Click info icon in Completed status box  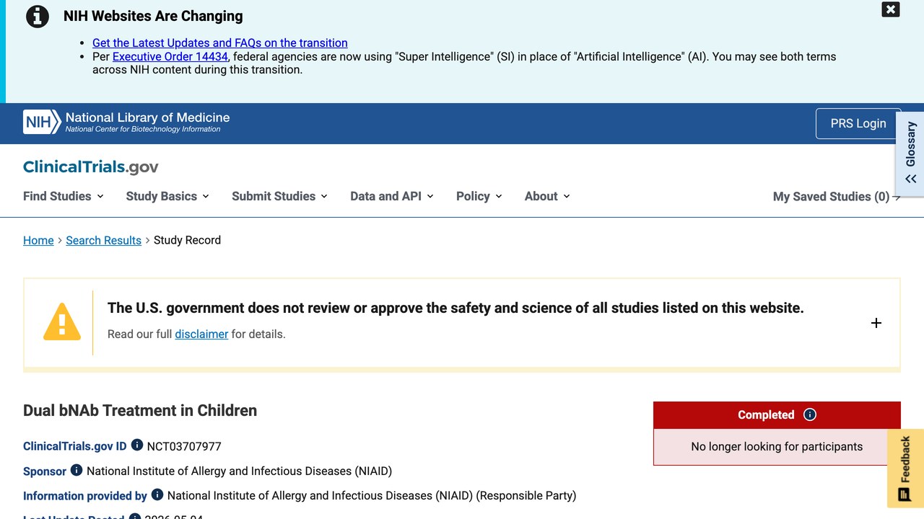(810, 414)
